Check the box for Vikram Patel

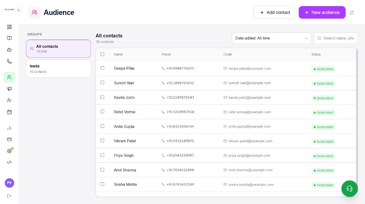pyautogui.click(x=102, y=140)
